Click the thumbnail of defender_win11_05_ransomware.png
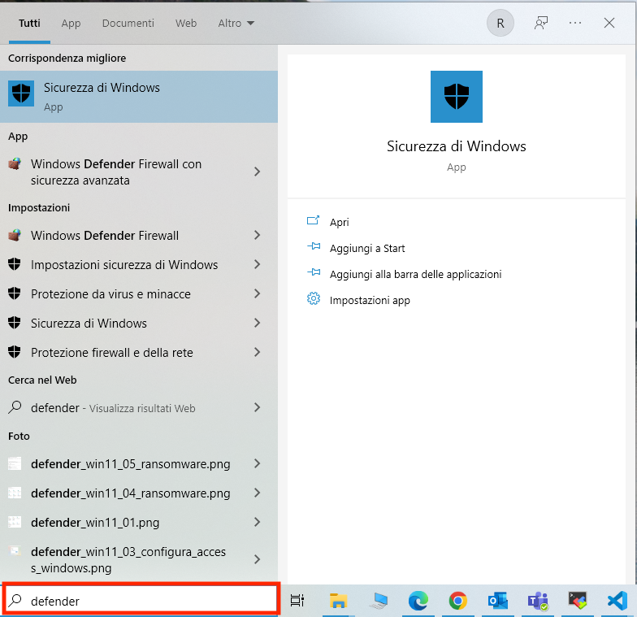The image size is (637, 617). pyautogui.click(x=15, y=463)
